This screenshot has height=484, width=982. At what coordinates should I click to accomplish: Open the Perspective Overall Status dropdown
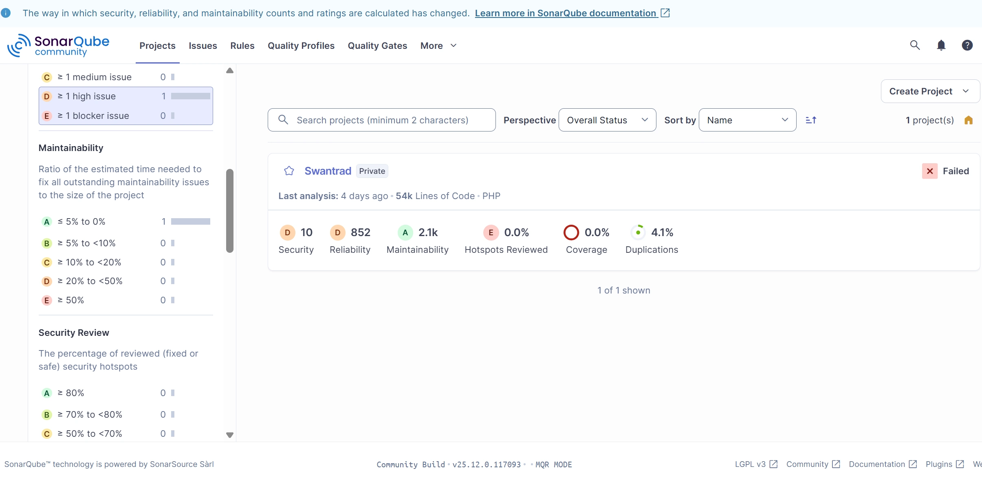[x=606, y=120]
